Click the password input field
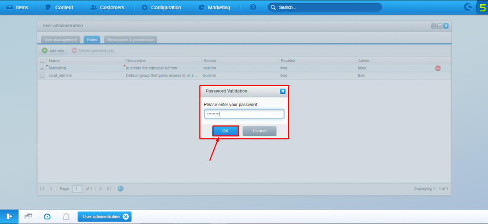The image size is (488, 224). 244,114
